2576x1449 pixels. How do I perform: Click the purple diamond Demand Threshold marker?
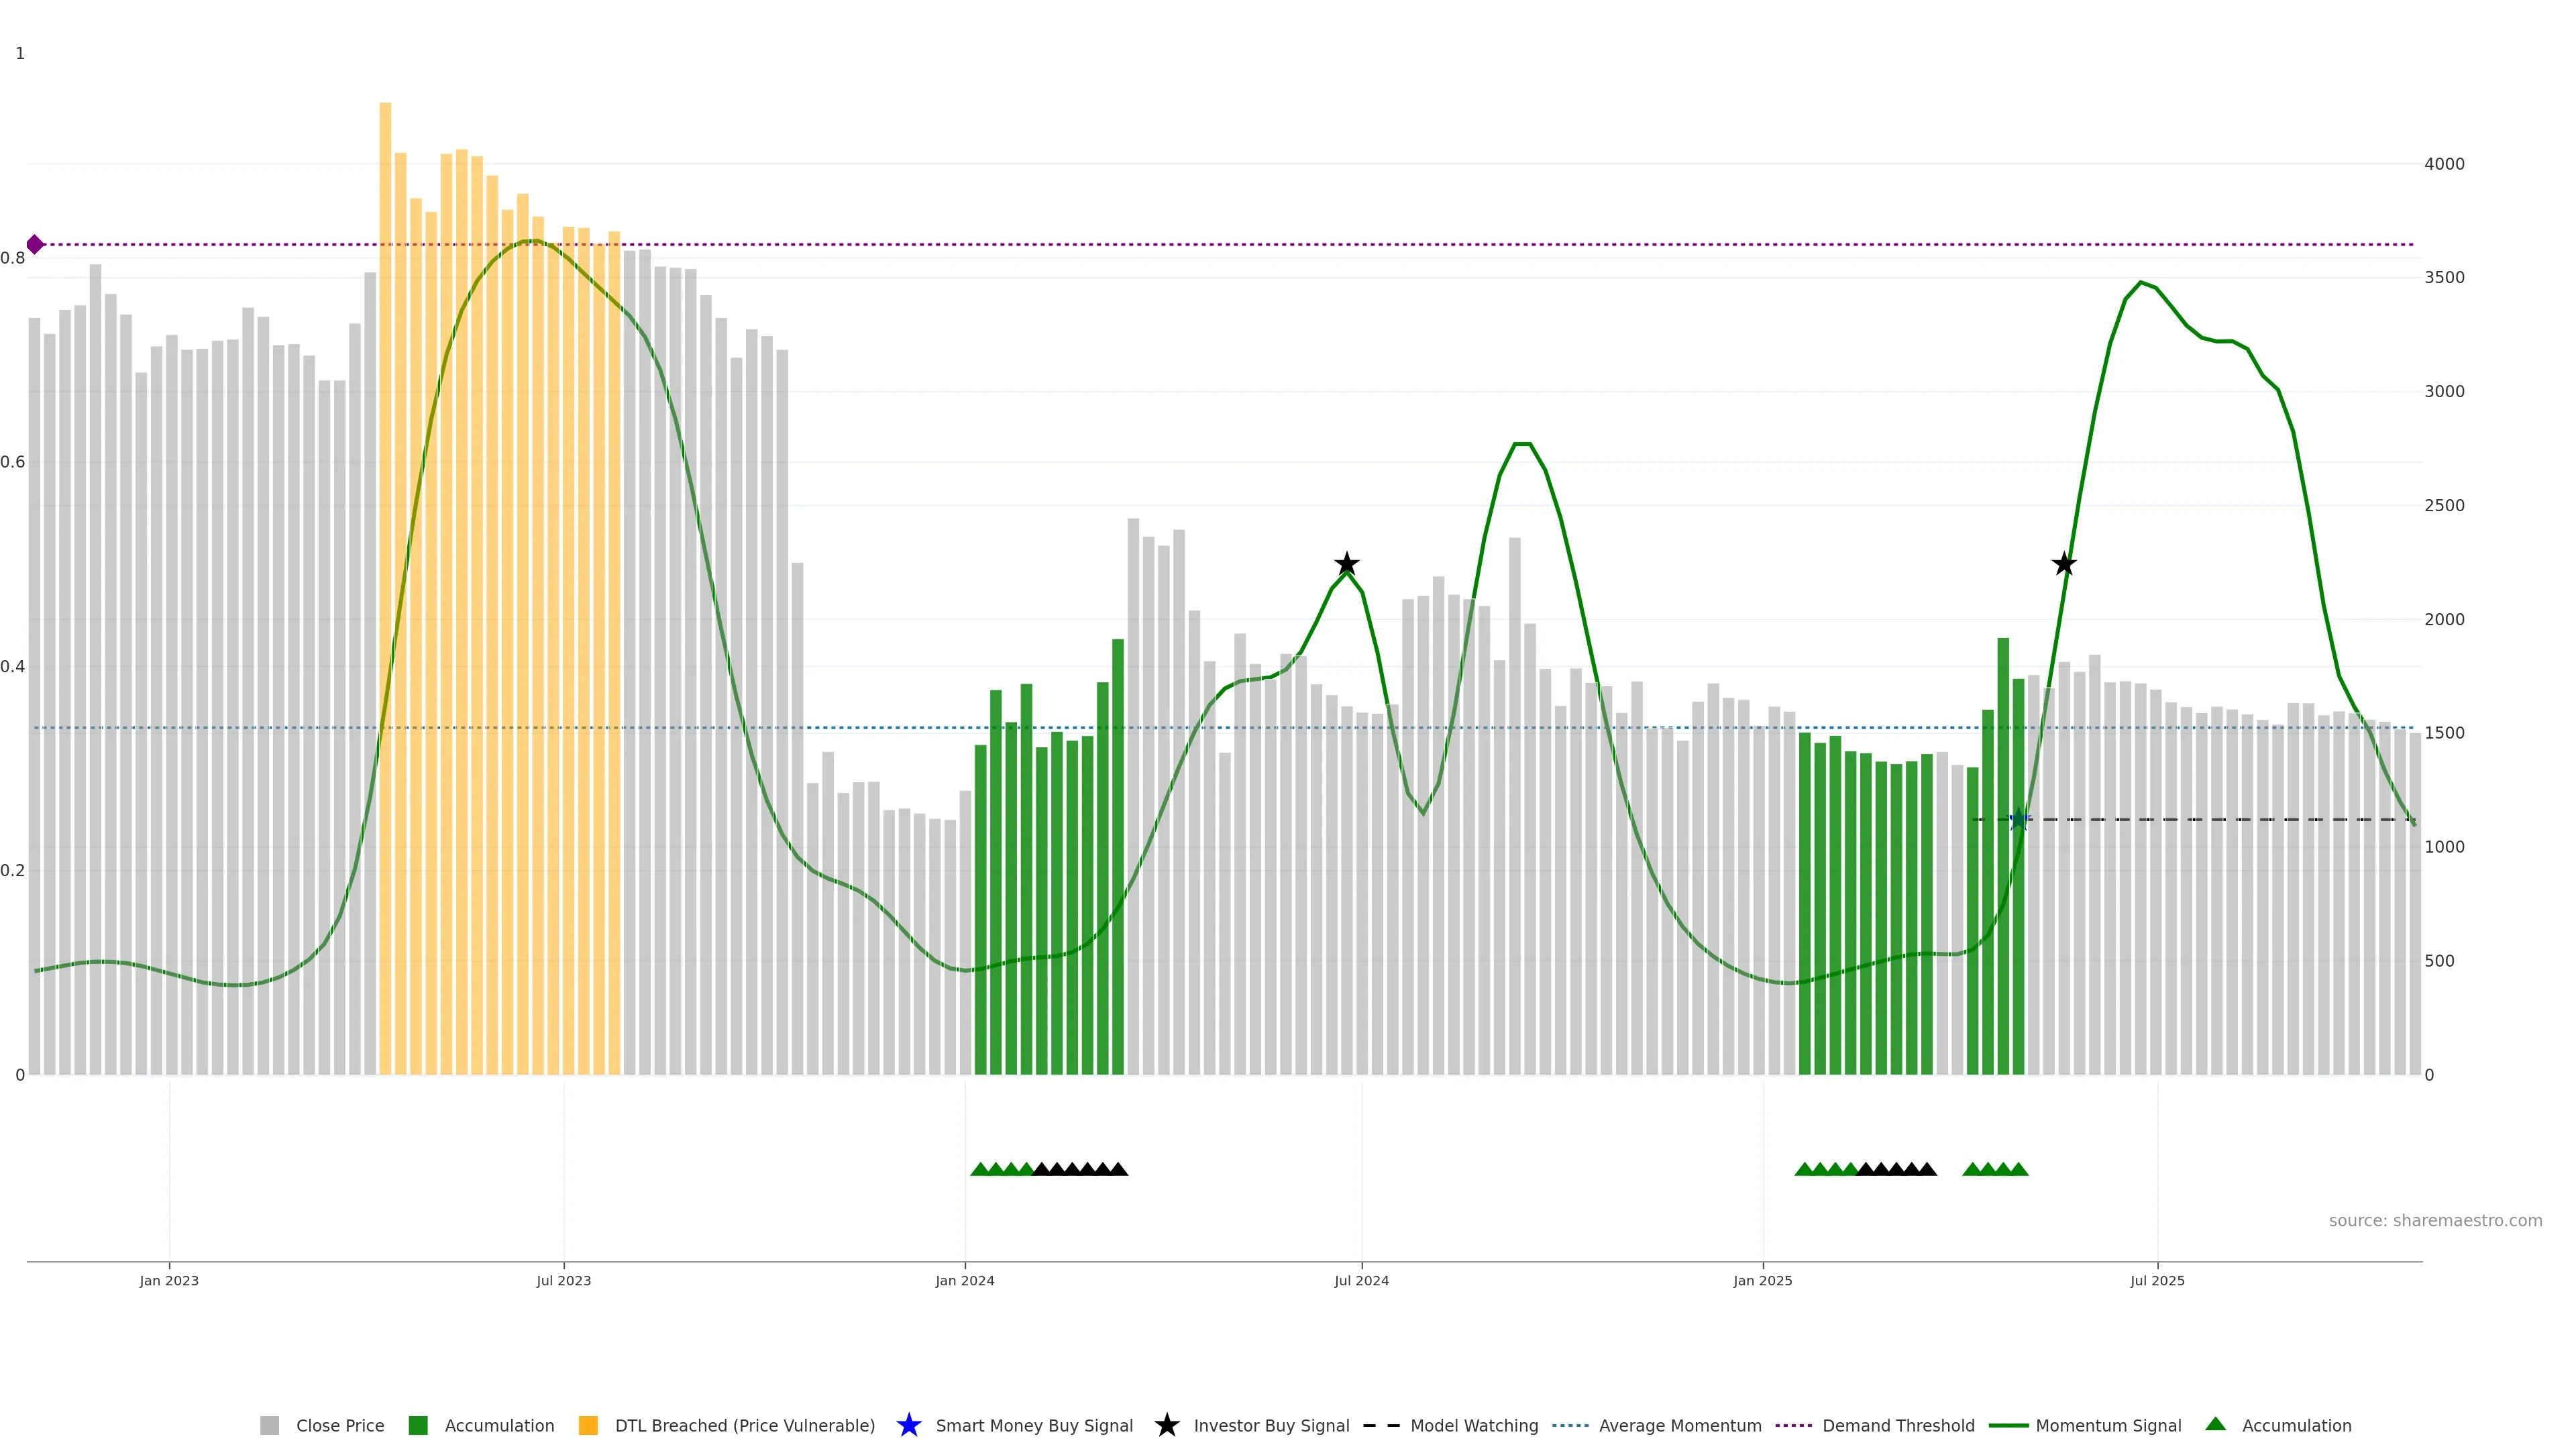coord(35,244)
